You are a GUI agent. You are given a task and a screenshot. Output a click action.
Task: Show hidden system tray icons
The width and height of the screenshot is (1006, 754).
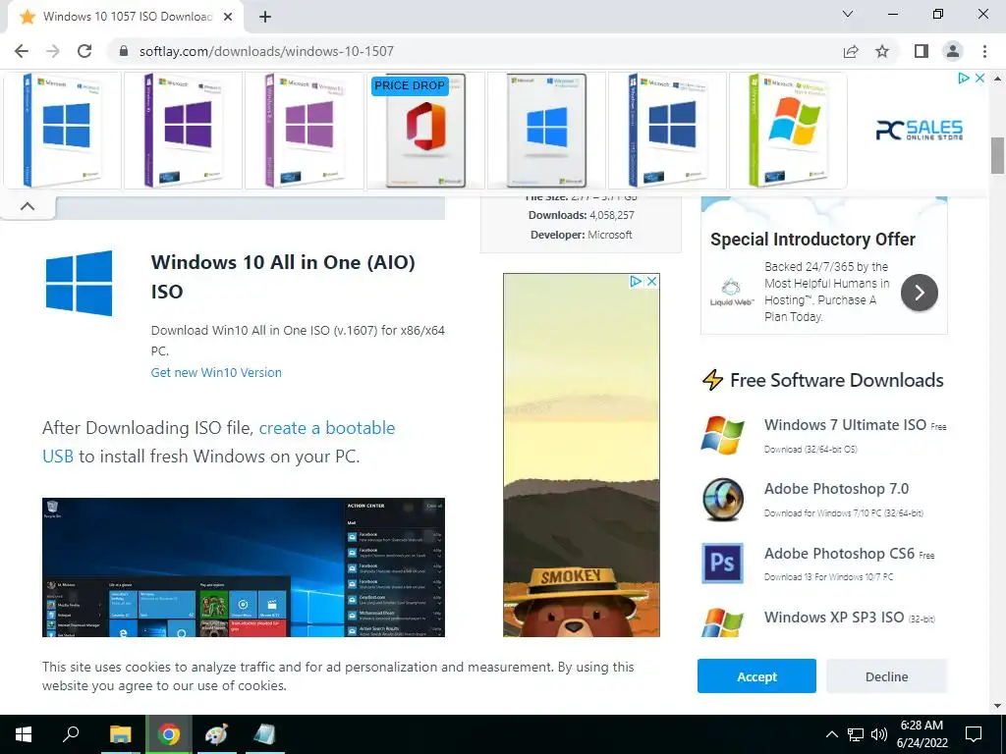[x=831, y=734]
